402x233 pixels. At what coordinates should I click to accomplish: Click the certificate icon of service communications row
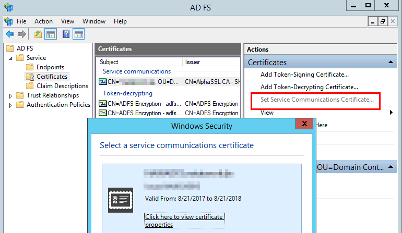click(103, 82)
